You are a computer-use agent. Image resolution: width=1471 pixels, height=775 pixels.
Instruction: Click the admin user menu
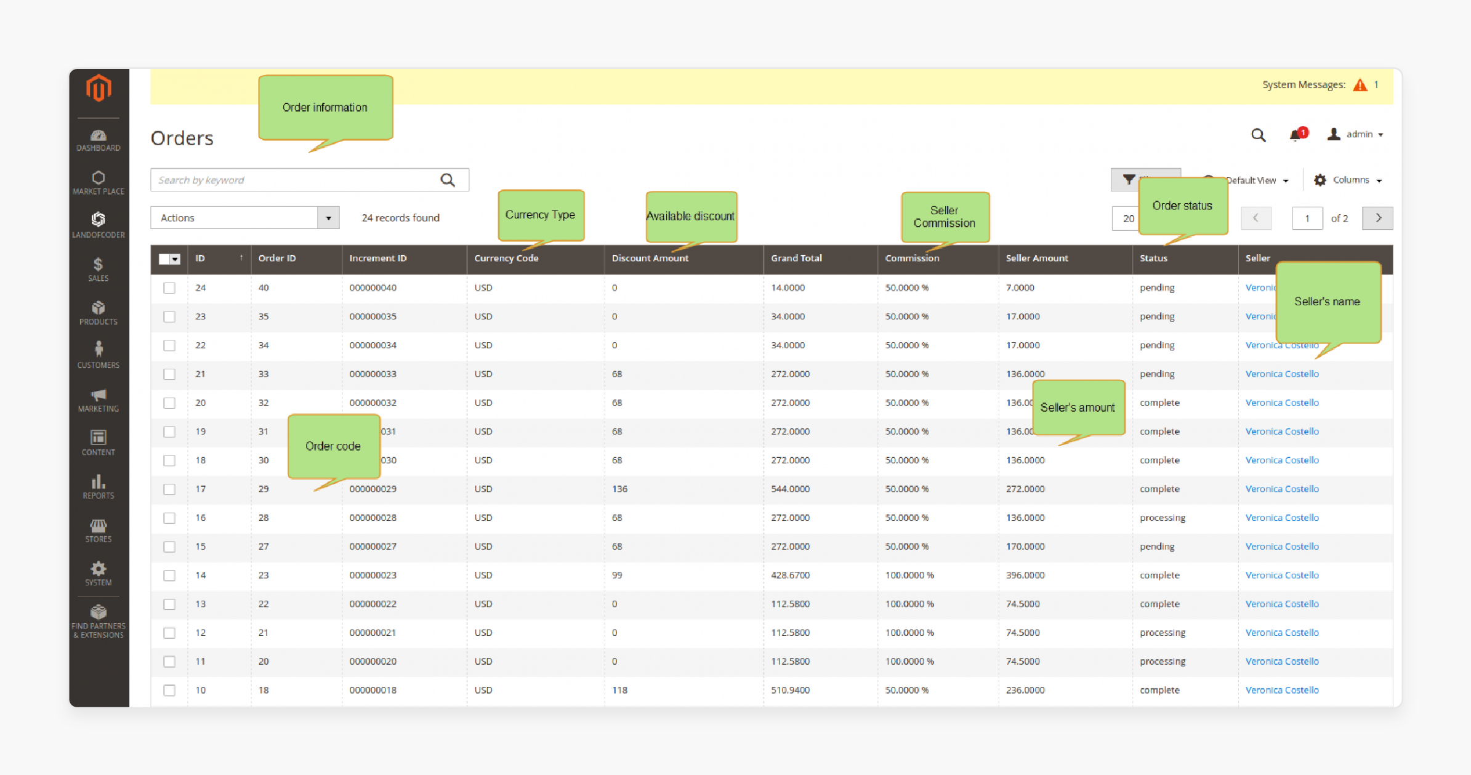coord(1360,134)
